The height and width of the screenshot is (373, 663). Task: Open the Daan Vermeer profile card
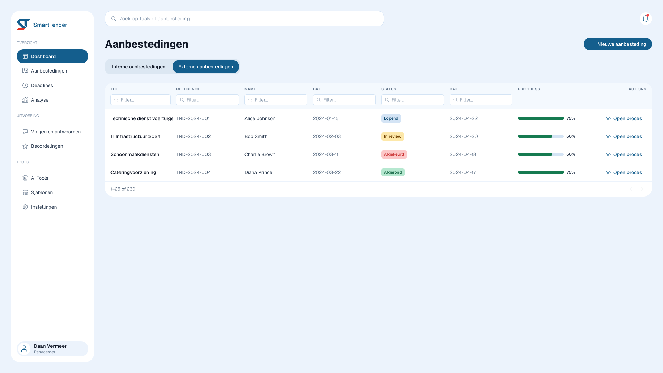(52, 349)
